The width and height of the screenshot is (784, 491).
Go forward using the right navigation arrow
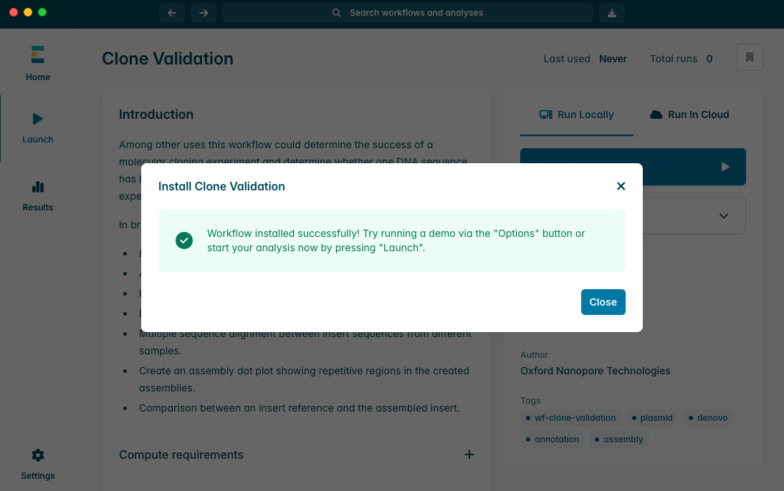(203, 13)
